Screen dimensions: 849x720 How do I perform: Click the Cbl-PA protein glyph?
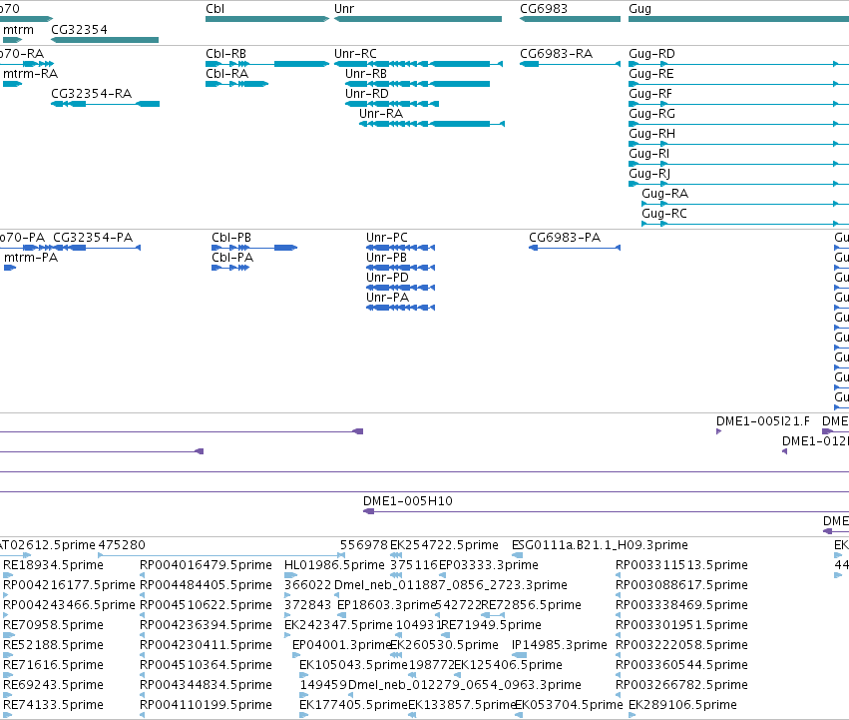230,268
